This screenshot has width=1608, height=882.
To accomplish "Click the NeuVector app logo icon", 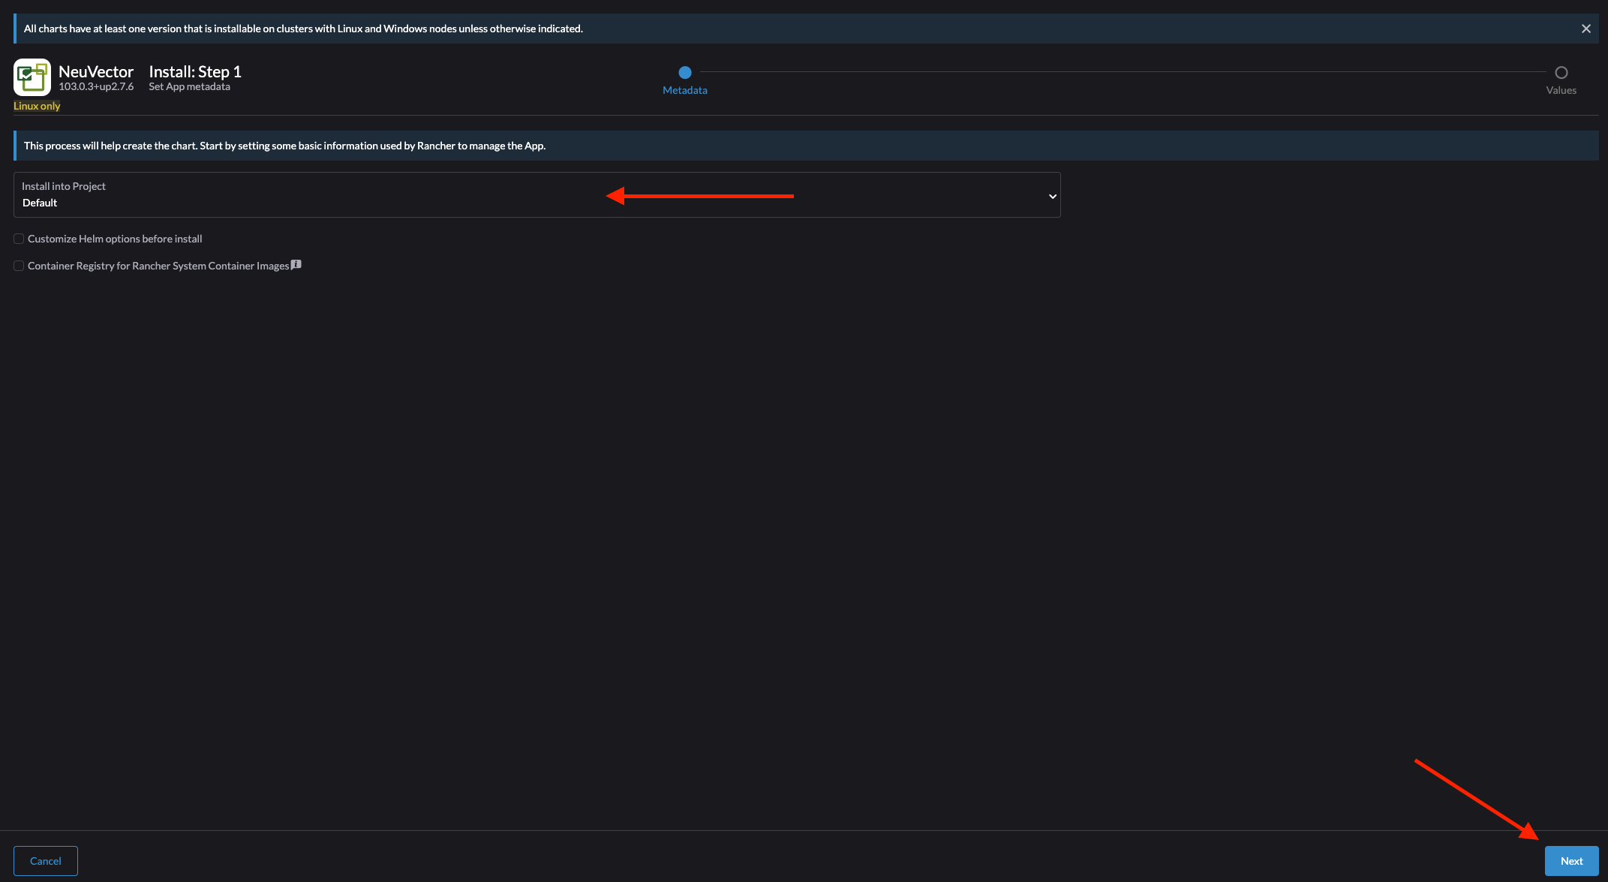I will (32, 77).
